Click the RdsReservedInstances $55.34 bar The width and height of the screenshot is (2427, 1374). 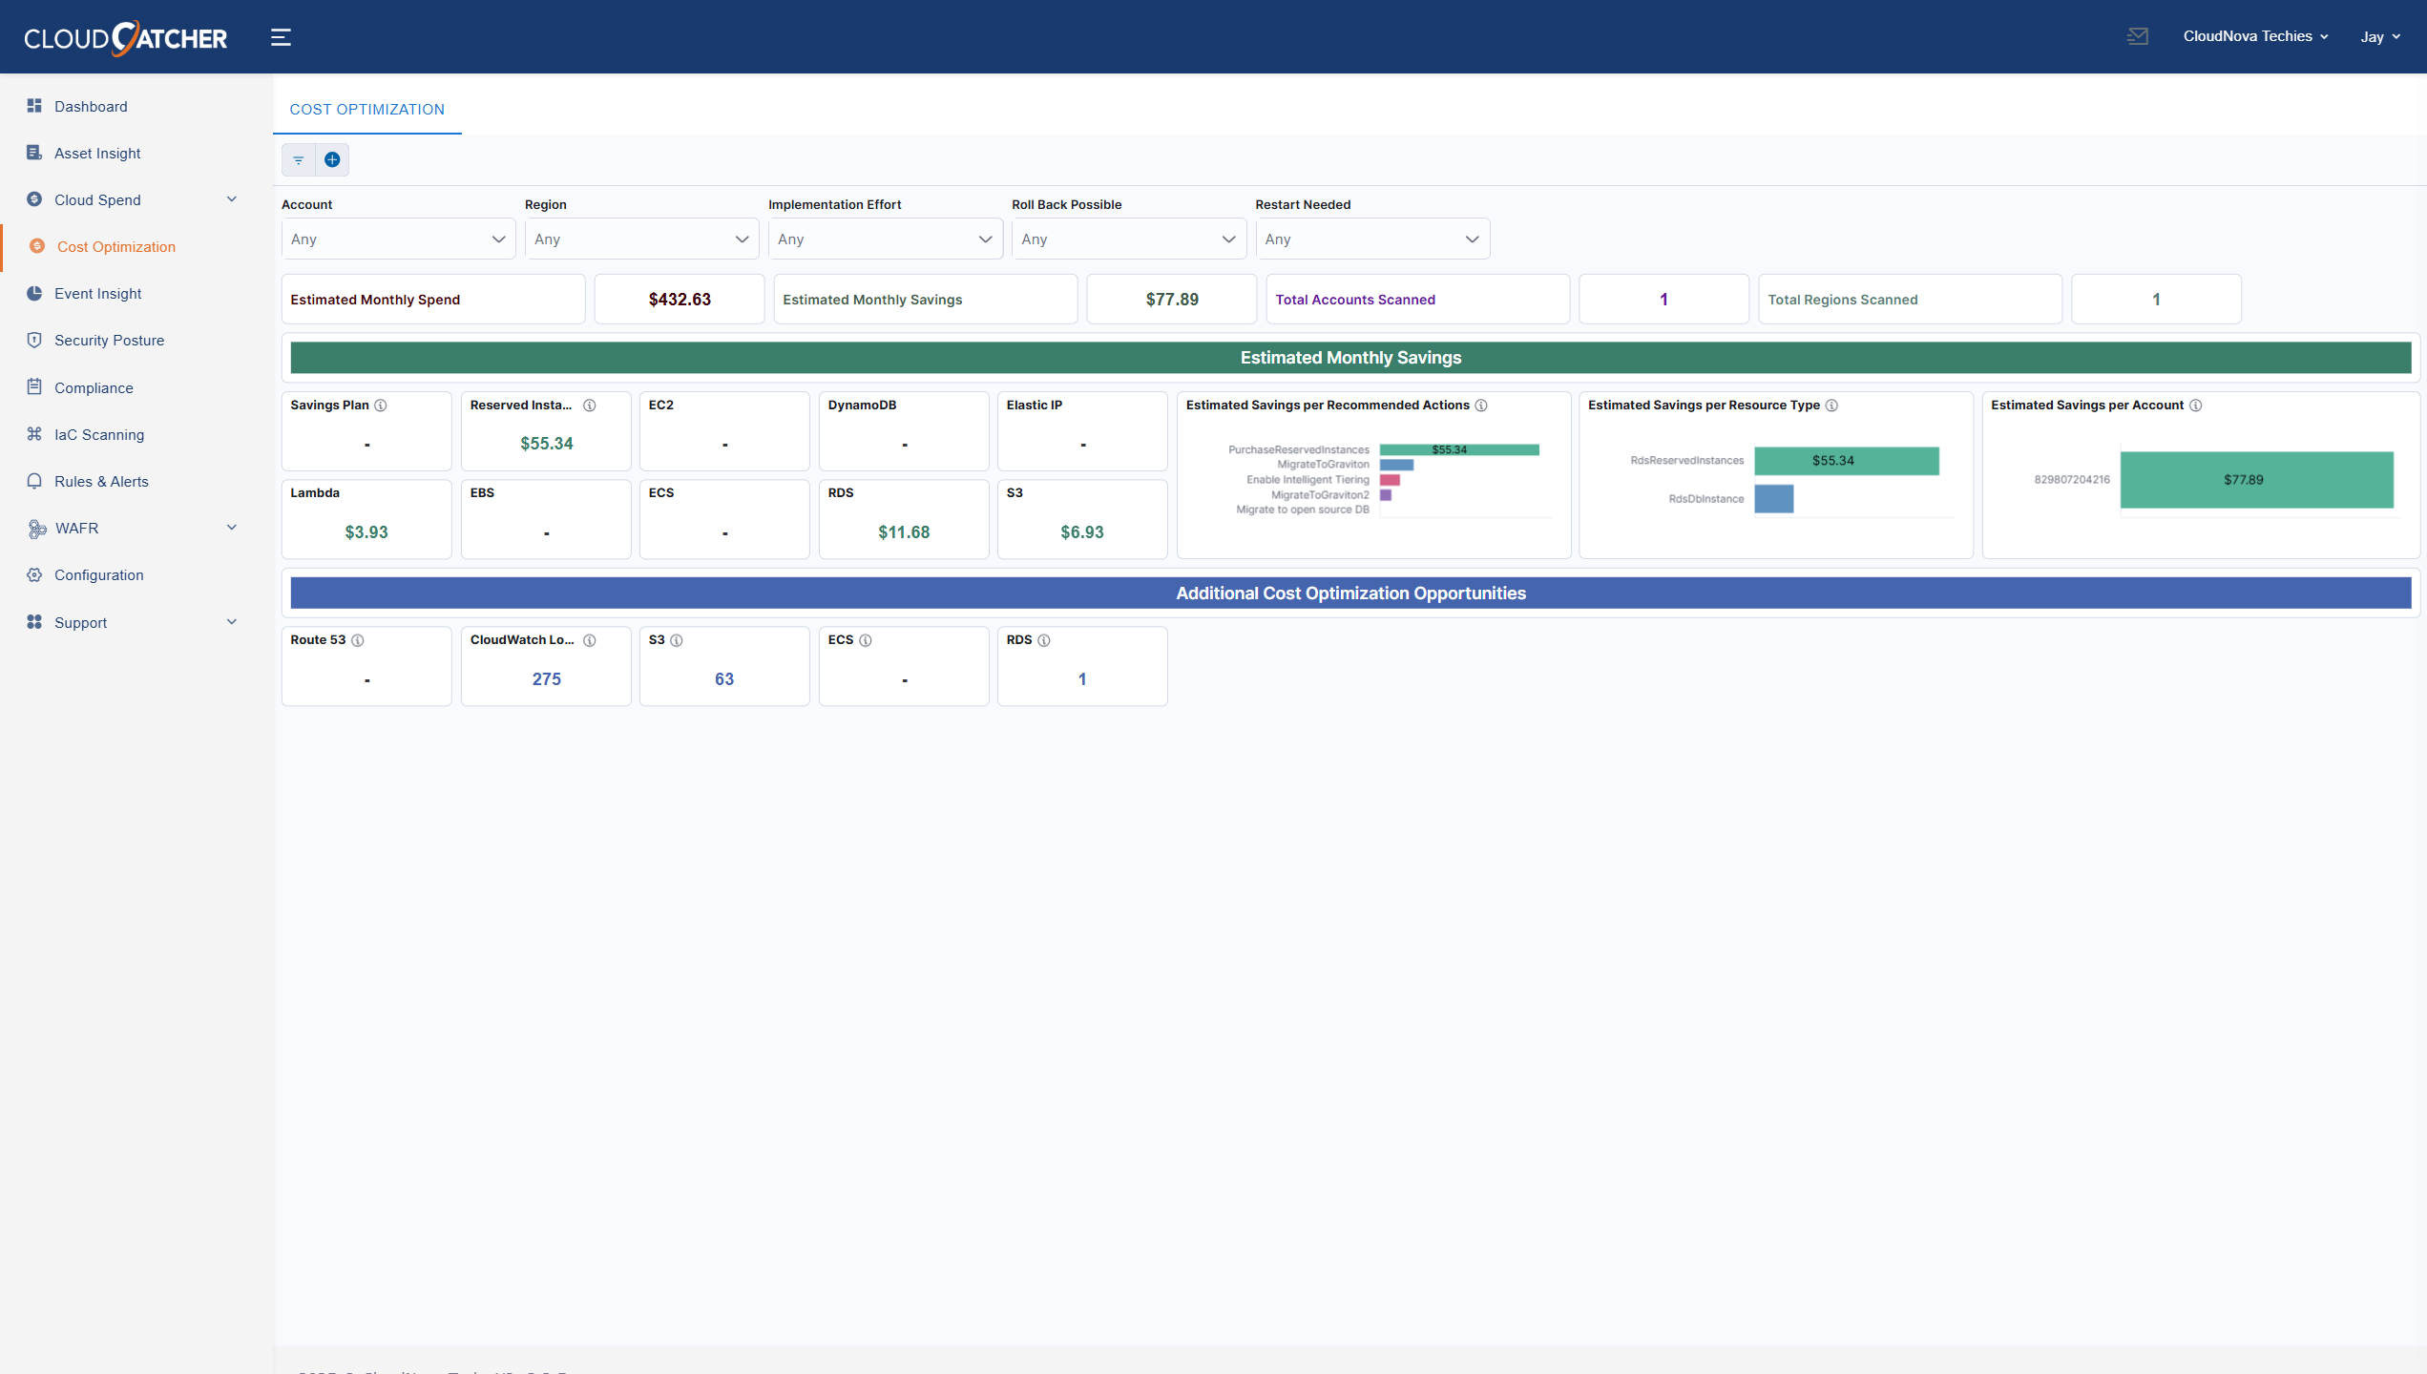tap(1847, 461)
